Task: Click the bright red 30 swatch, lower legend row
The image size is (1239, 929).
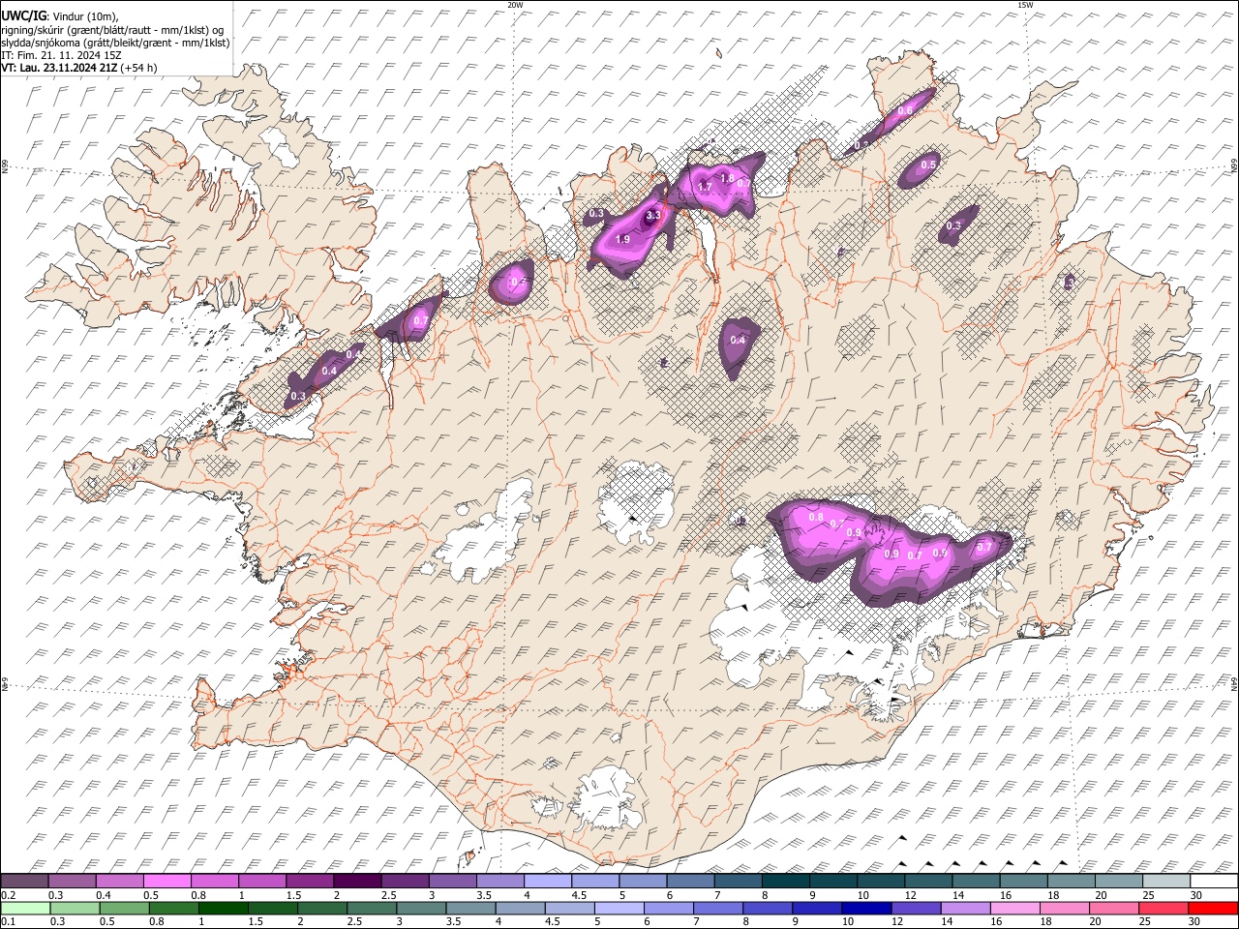Action: click(x=1212, y=908)
